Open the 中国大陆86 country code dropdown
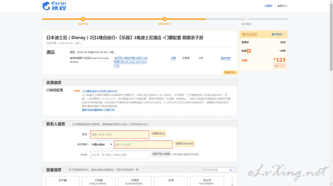333x186 pixels. [x=102, y=144]
